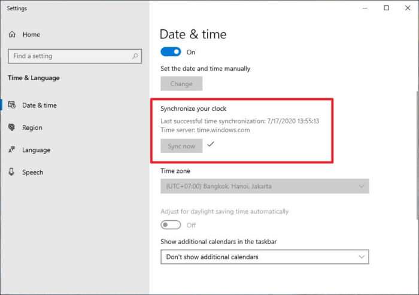Go to Speech settings page
This screenshot has width=419, height=295.
32,172
